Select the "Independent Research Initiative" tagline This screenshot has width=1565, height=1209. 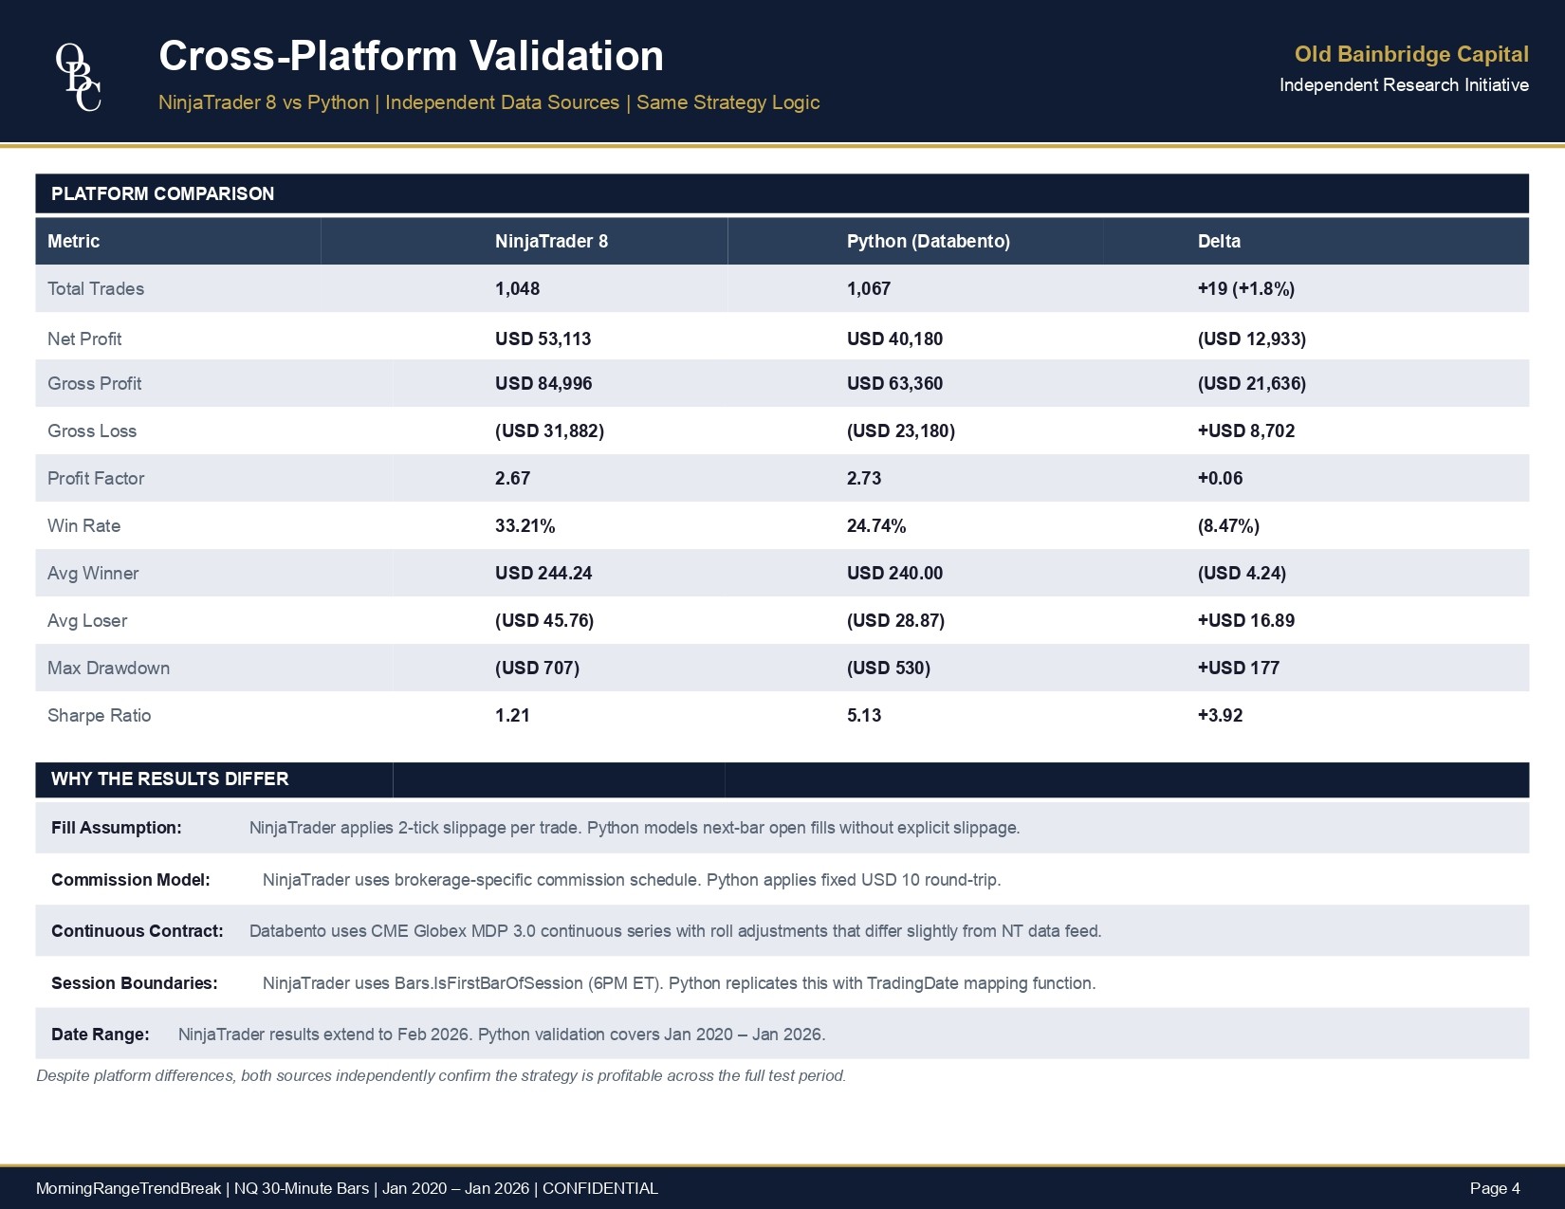tap(1404, 85)
